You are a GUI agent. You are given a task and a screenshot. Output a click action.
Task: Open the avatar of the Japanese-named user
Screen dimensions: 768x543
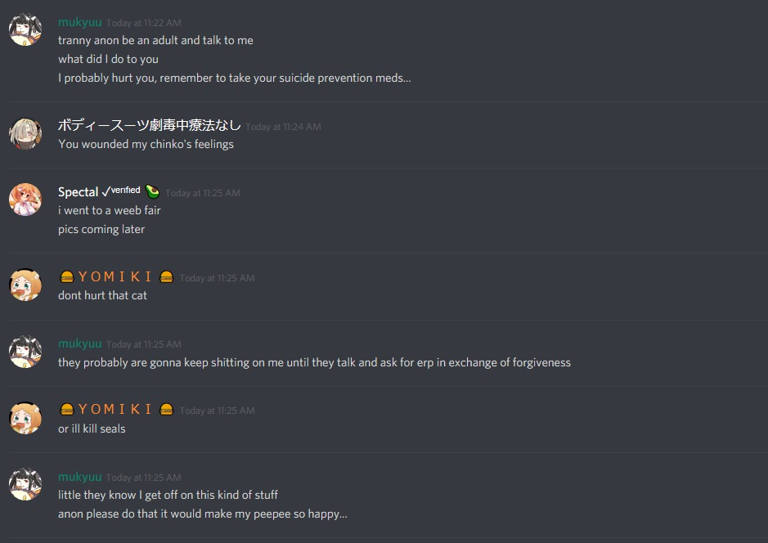click(25, 133)
